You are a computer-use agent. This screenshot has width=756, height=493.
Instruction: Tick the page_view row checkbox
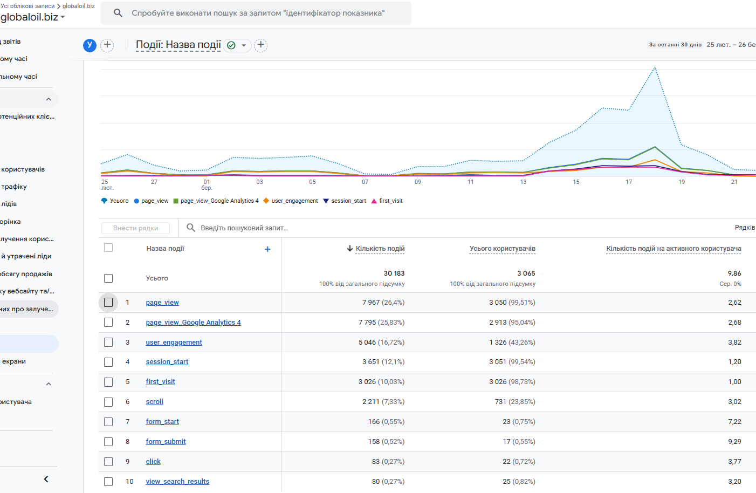point(108,303)
